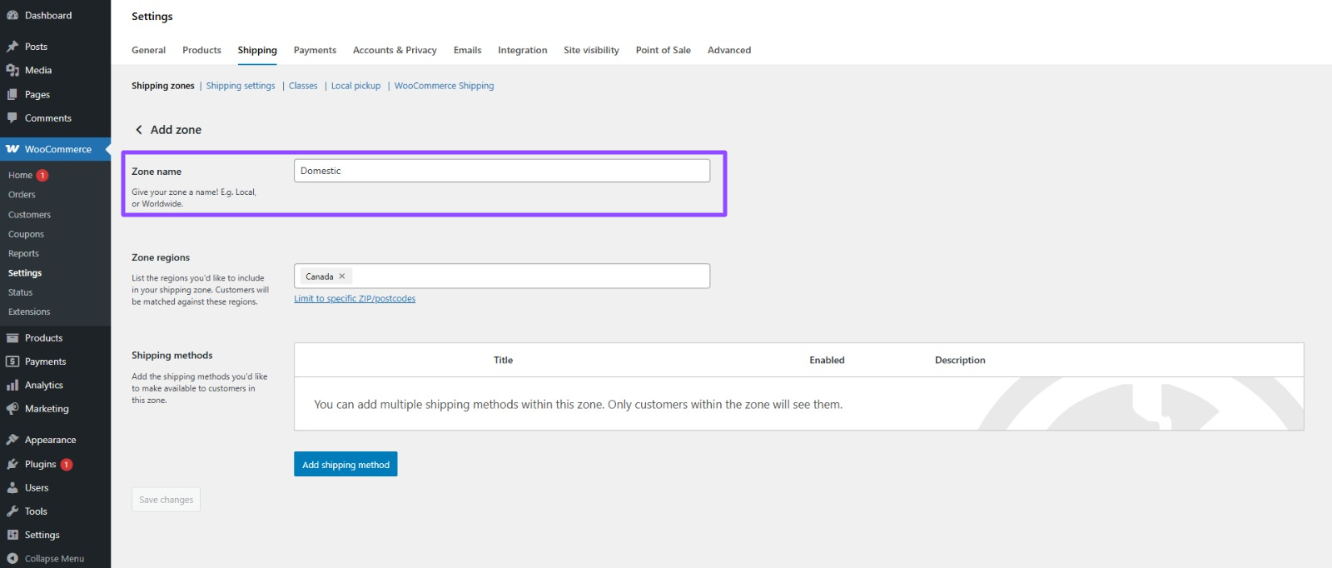This screenshot has height=568, width=1332.
Task: Open the Status submenu item
Action: click(x=20, y=292)
